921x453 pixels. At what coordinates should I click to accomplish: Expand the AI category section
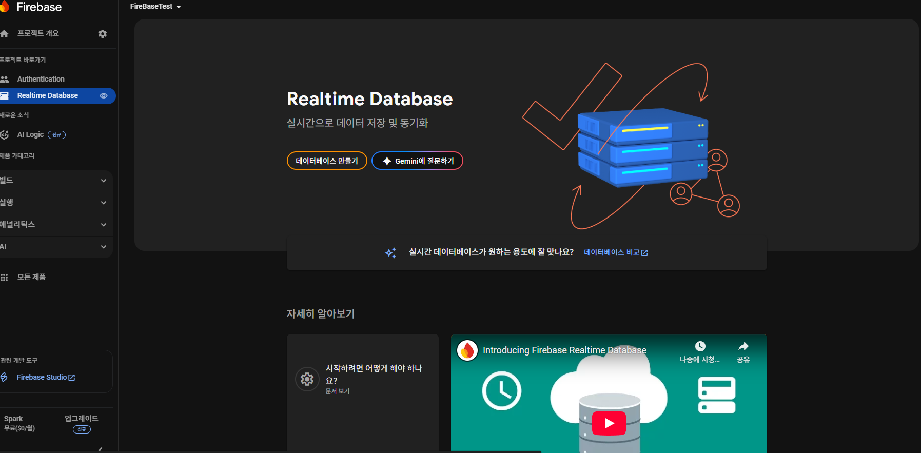click(55, 247)
